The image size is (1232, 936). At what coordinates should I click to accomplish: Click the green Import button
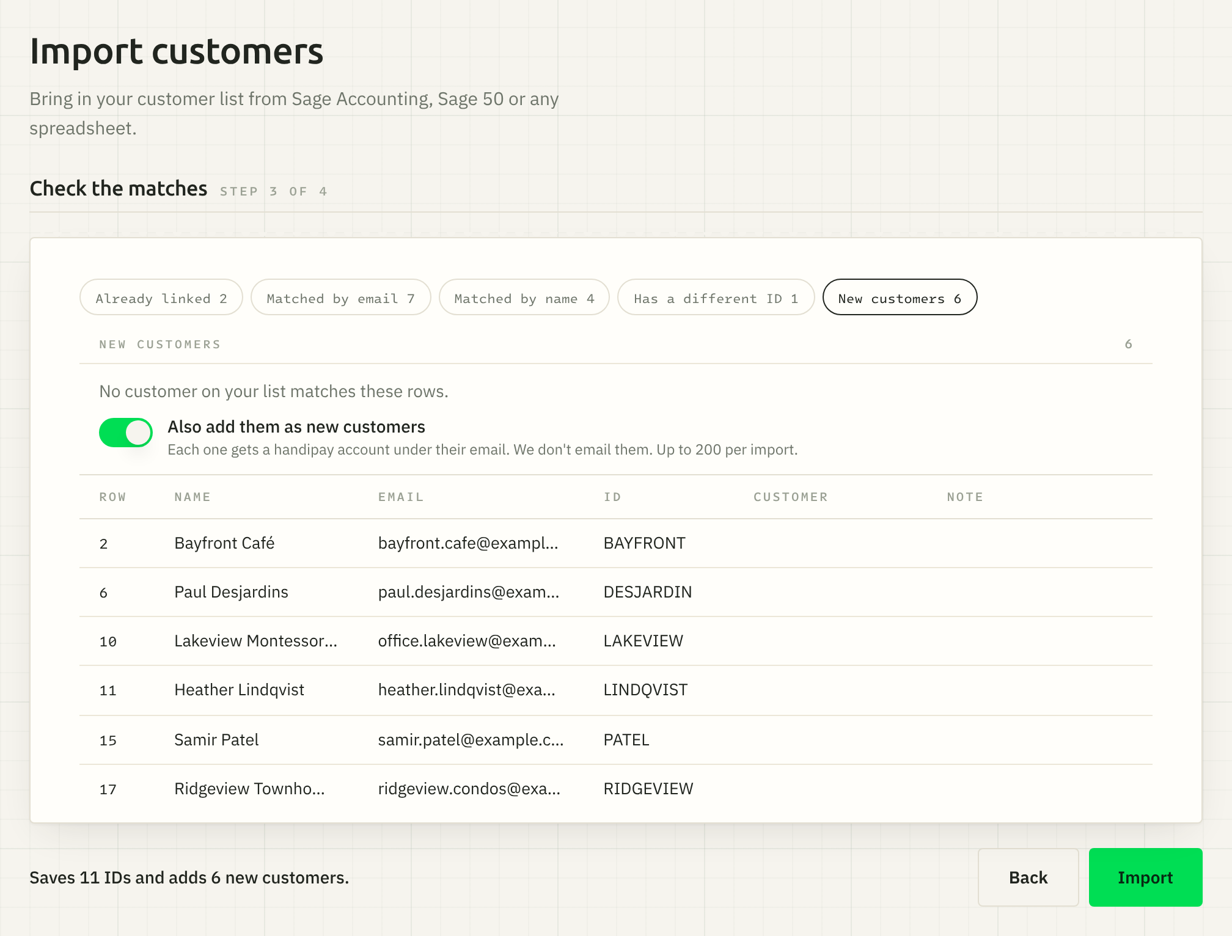pos(1145,877)
